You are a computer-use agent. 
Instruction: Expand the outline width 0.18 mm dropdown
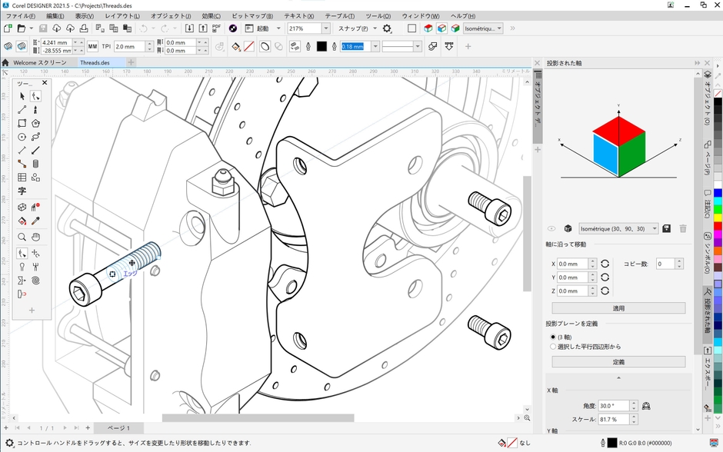(x=375, y=47)
